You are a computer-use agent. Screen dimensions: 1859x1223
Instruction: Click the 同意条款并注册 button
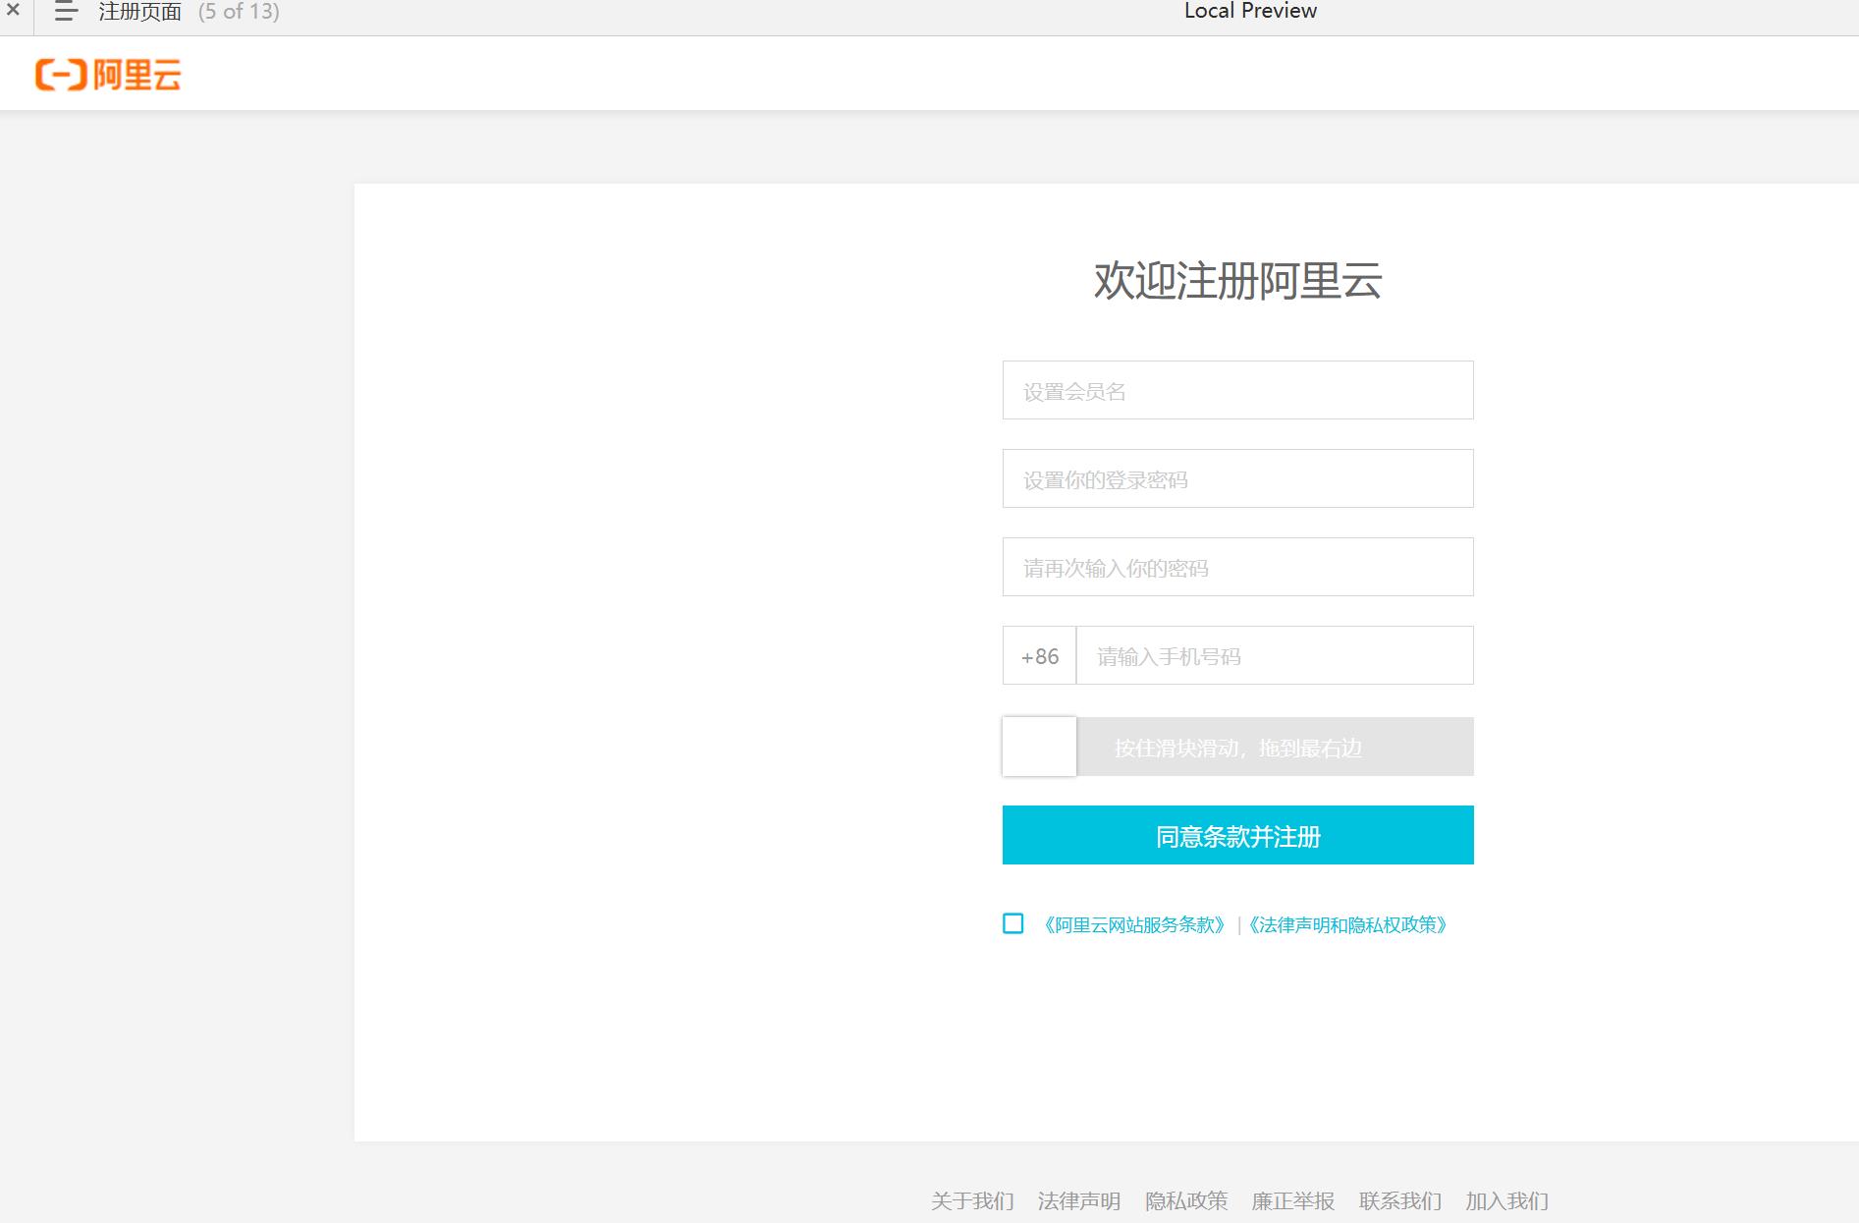(1237, 835)
